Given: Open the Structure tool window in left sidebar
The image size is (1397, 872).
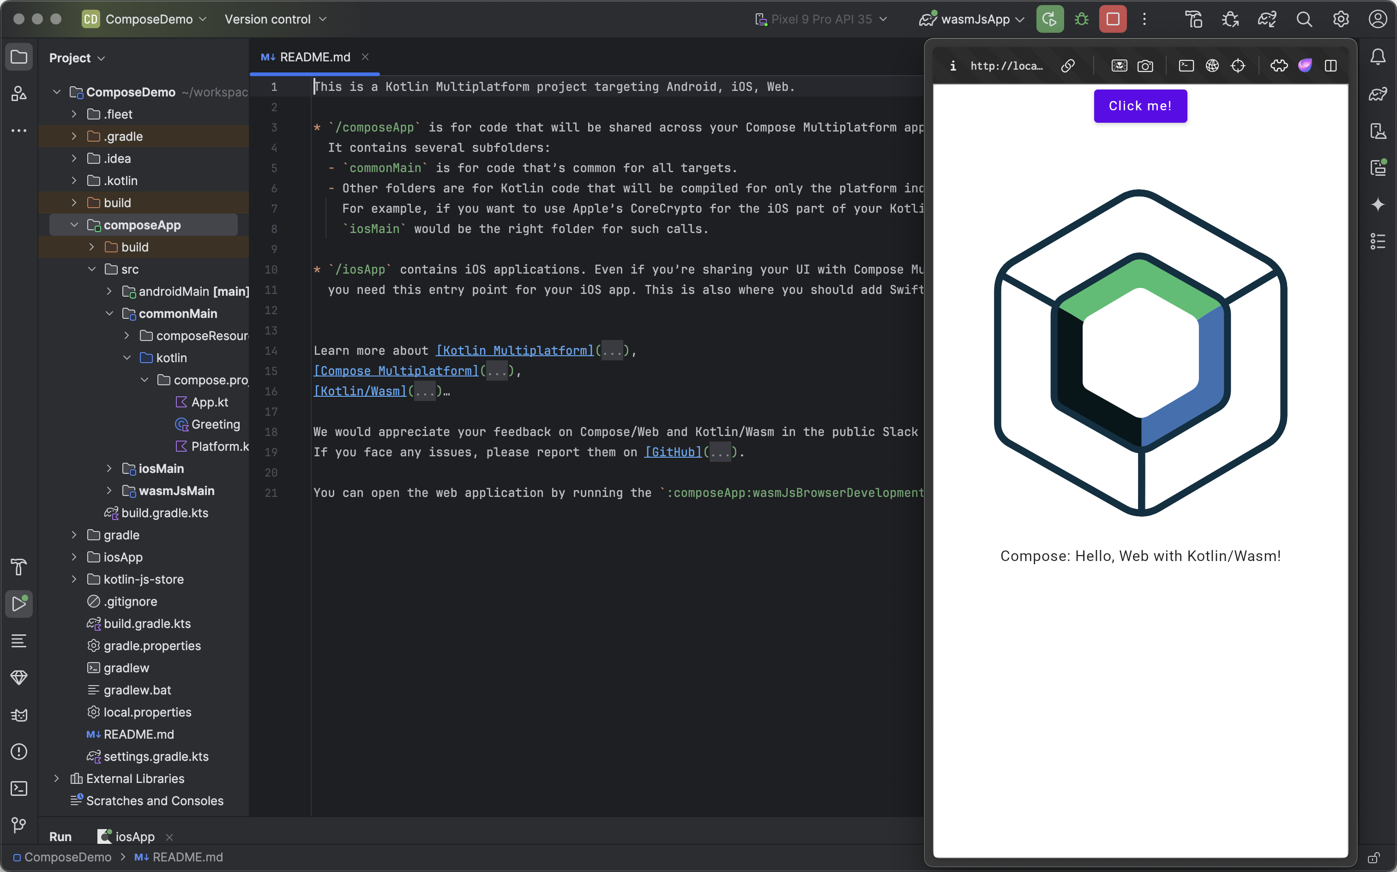Looking at the screenshot, I should pos(19,93).
